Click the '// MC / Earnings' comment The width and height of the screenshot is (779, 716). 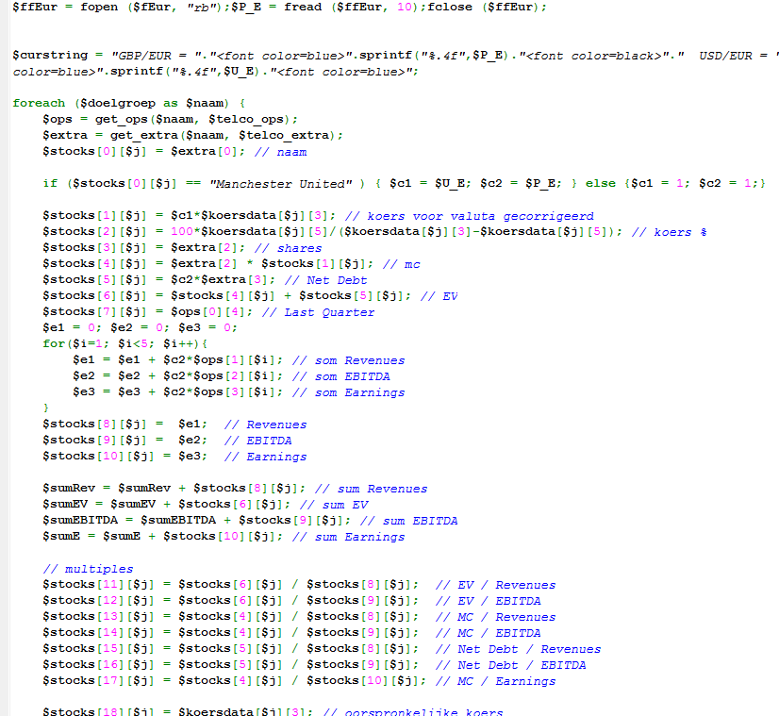click(496, 681)
